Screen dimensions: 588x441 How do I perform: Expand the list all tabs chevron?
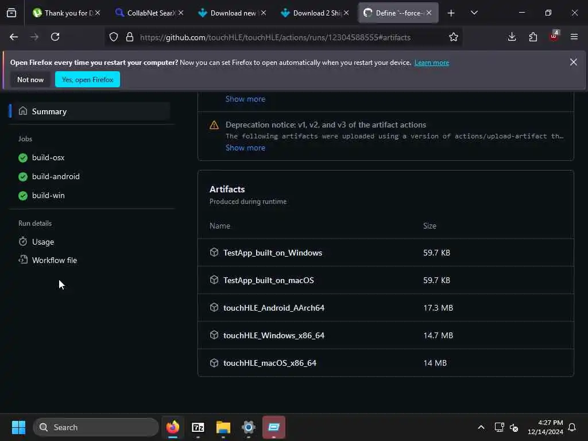click(x=474, y=13)
